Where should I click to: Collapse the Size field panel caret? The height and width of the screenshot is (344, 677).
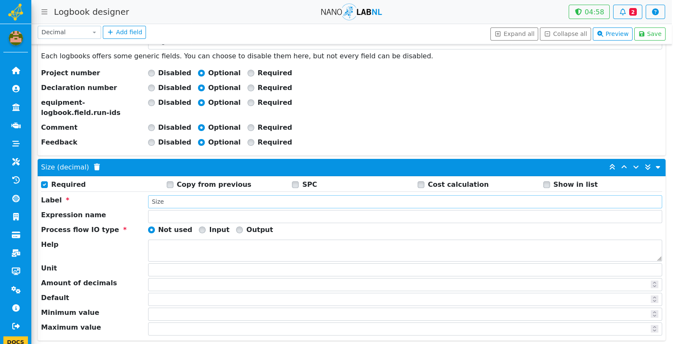658,167
